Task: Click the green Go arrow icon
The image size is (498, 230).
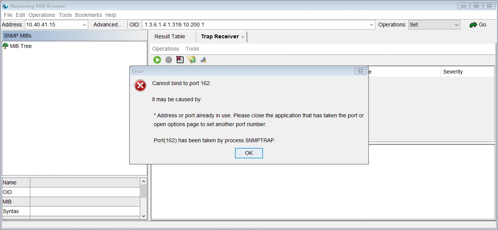Action: tap(473, 25)
